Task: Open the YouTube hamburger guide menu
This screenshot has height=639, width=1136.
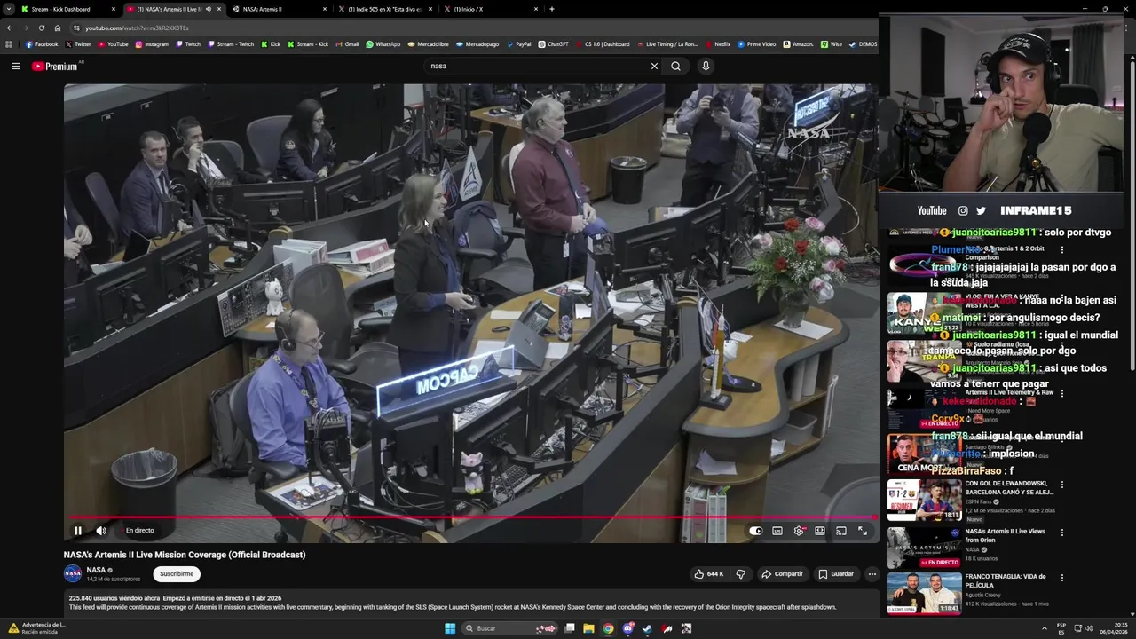Action: pyautogui.click(x=16, y=66)
